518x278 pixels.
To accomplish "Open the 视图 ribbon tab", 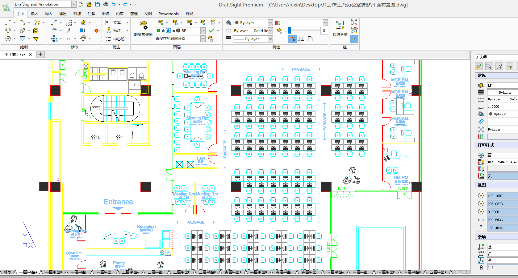I will [x=148, y=14].
